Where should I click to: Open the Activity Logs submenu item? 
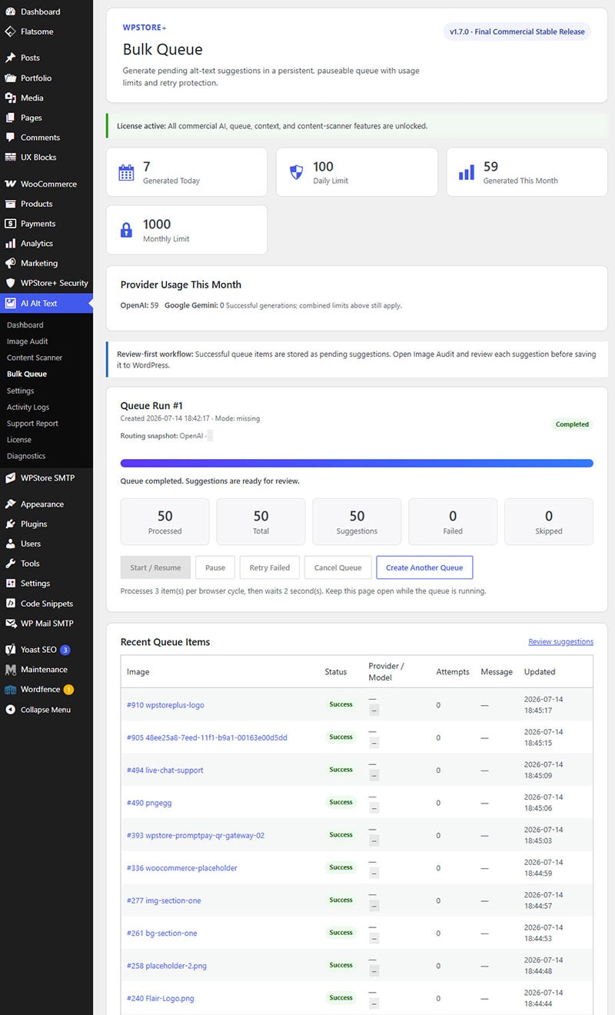point(28,407)
